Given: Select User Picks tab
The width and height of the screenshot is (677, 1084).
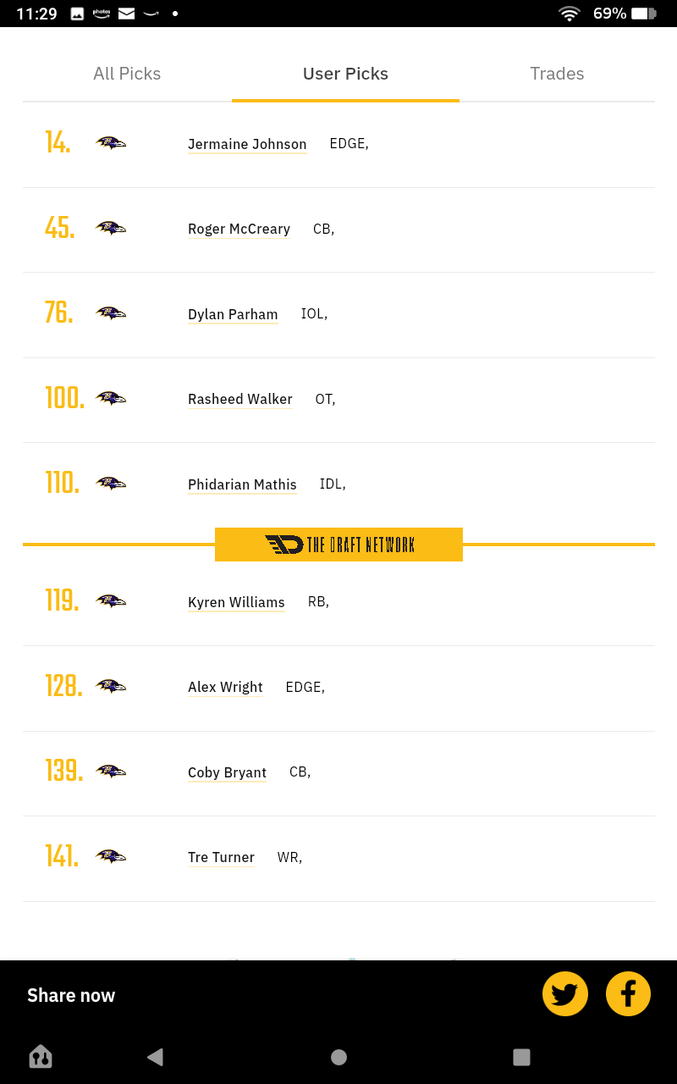Looking at the screenshot, I should coord(345,74).
